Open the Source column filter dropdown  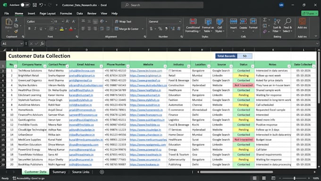231,66
